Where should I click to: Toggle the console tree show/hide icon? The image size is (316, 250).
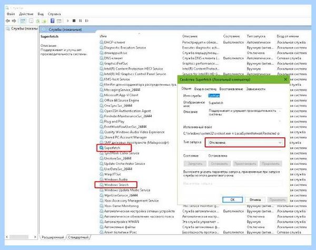(x=23, y=21)
